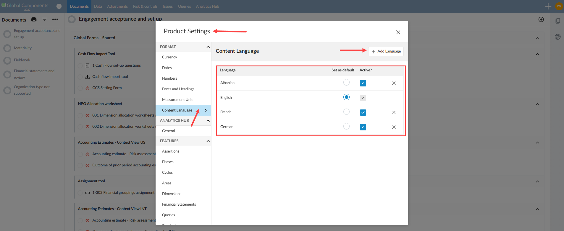564x231 pixels.
Task: Remove the French language row
Action: (x=394, y=112)
